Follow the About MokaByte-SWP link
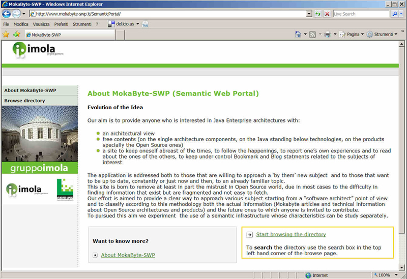Viewport: 407px width, 279px height. click(x=128, y=255)
